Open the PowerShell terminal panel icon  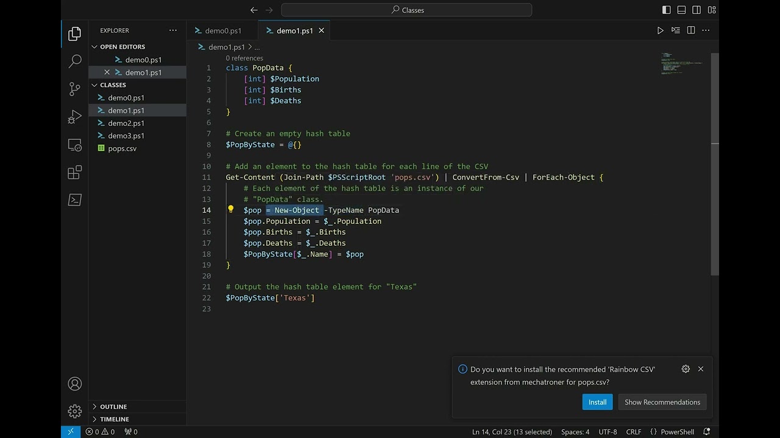74,200
